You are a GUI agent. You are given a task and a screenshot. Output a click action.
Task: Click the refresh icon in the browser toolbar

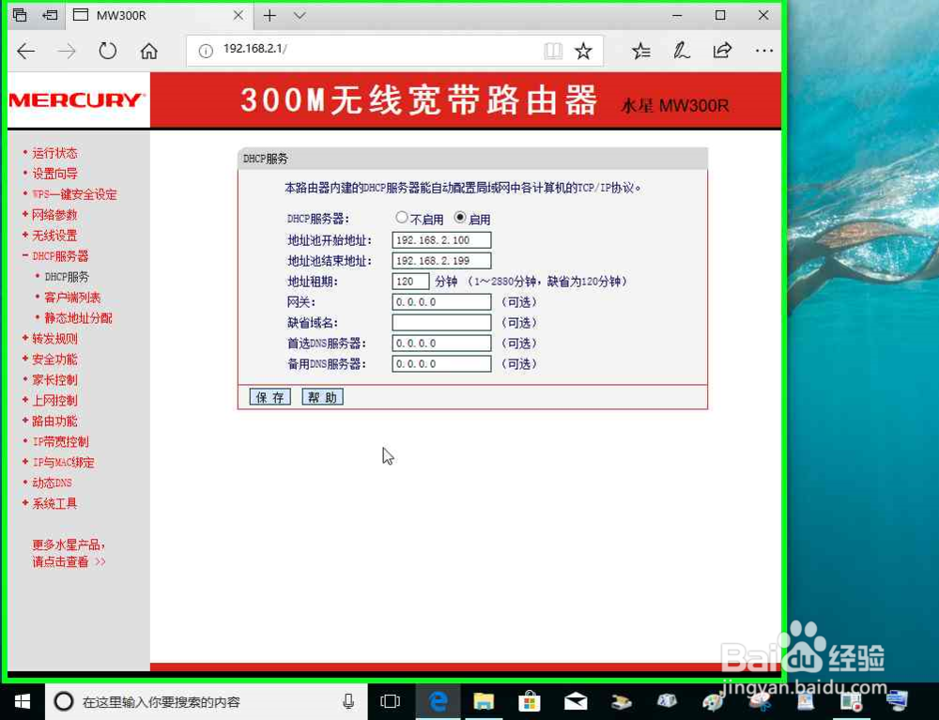click(106, 52)
